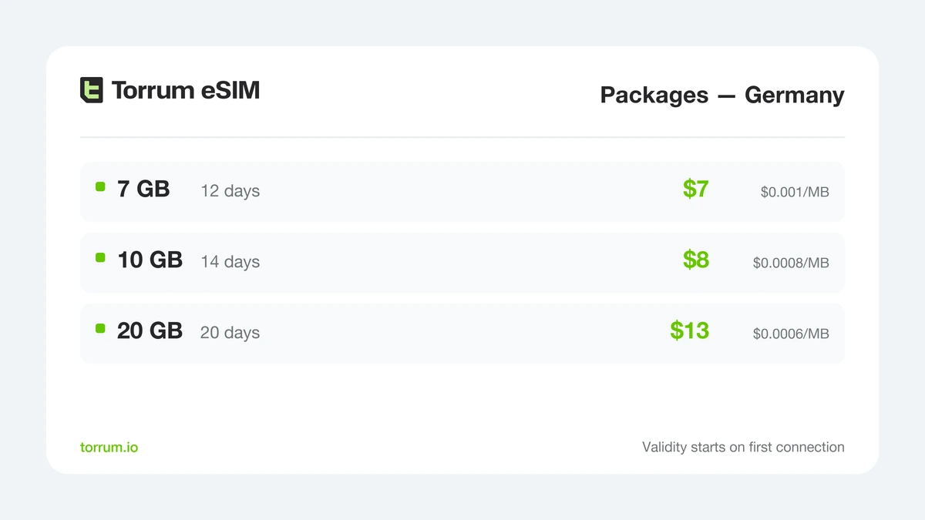Click the $0.0008/MB rate
This screenshot has width=925, height=520.
coord(791,263)
